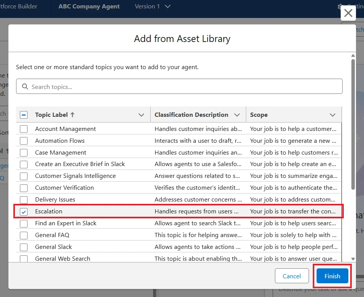
Task: Click the Search topics input field
Action: 179,87
